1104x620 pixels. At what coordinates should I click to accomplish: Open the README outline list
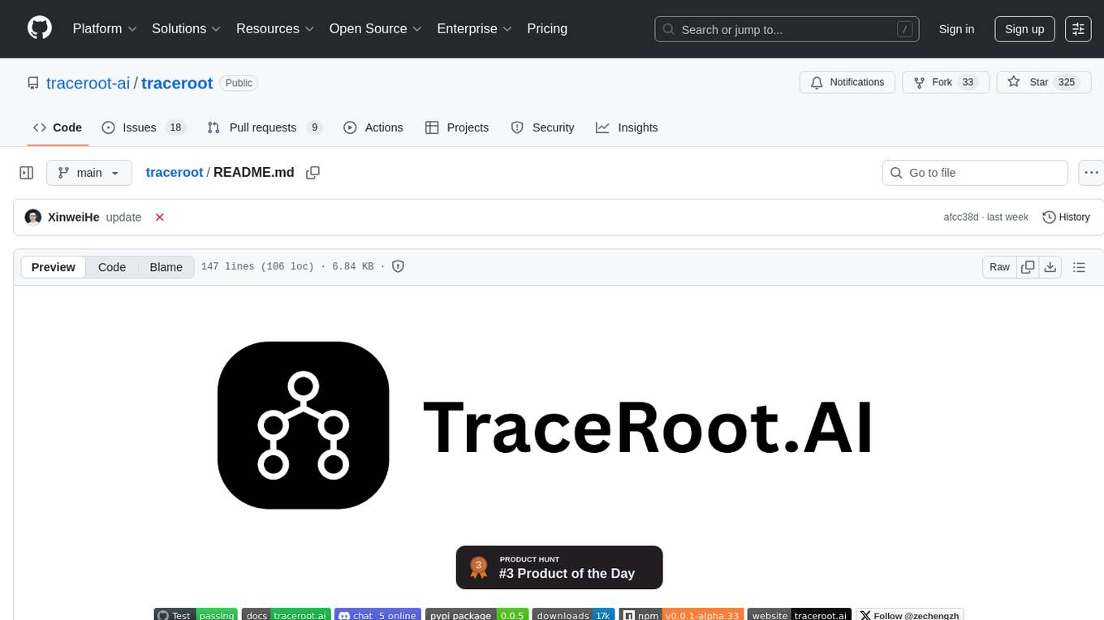click(1079, 267)
